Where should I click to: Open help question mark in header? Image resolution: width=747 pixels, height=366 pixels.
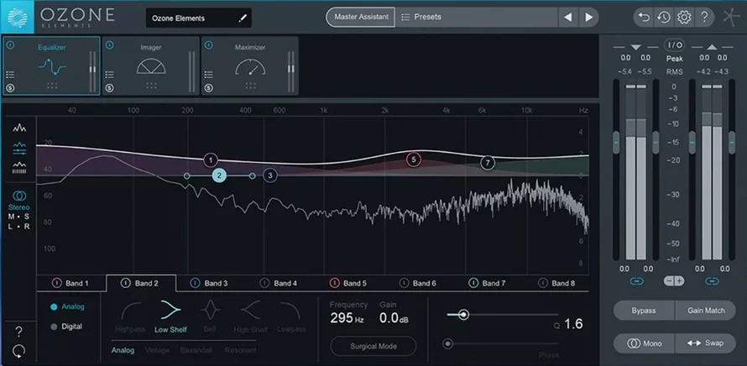(704, 18)
